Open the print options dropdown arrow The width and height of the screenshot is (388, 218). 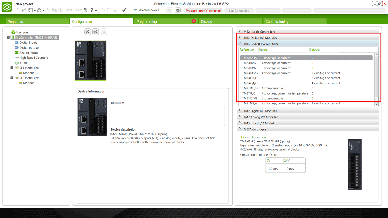click(x=43, y=11)
